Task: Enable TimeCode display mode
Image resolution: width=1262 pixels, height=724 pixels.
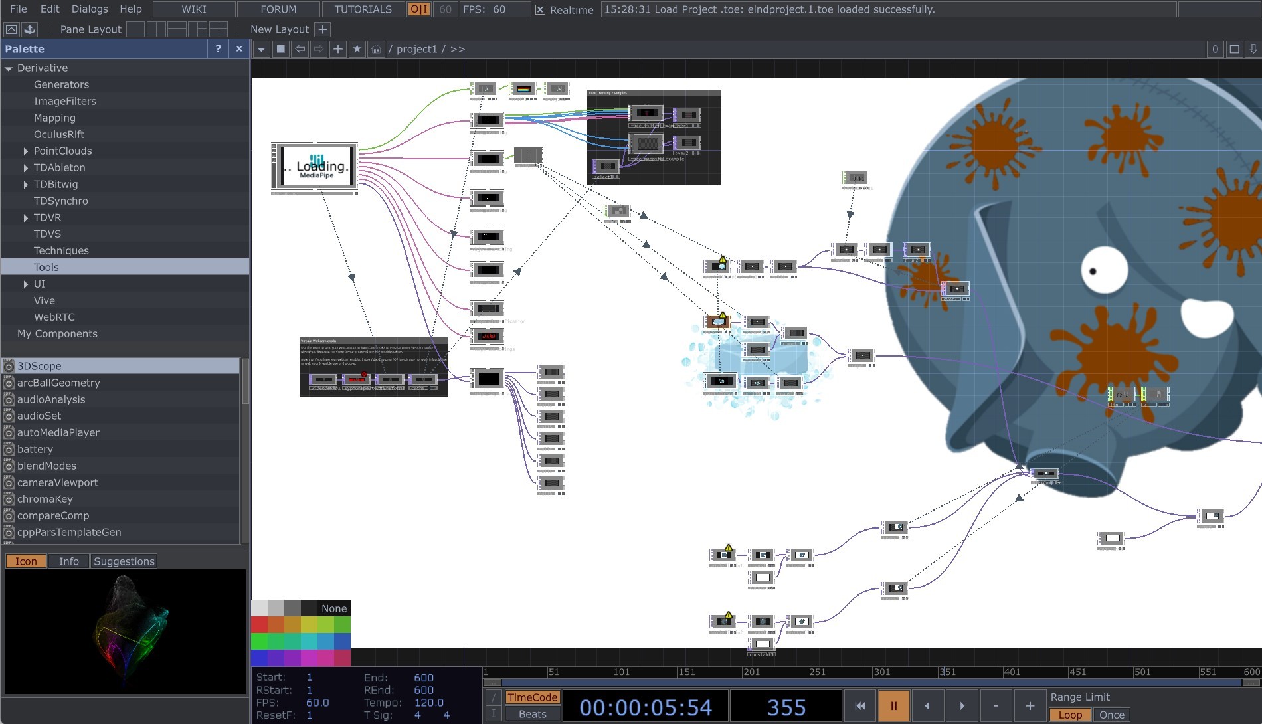Action: [x=532, y=697]
